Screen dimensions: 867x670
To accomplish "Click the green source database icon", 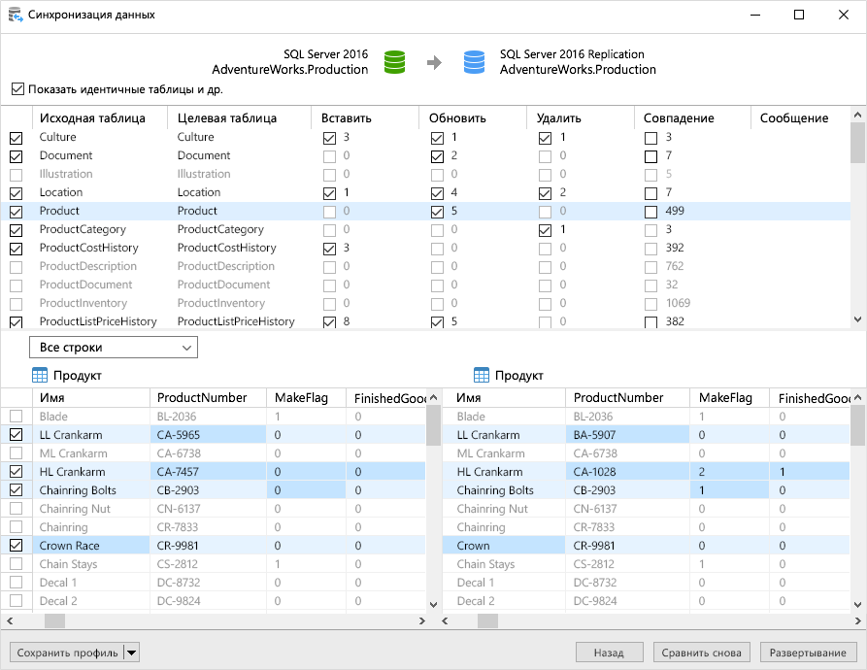I will click(394, 62).
